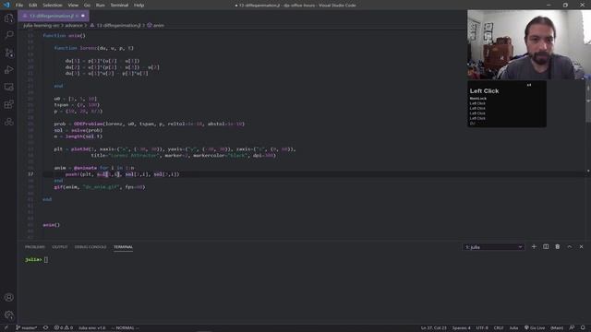Image resolution: width=591 pixels, height=332 pixels.
Task: Click the final anim() call line
Action: tap(52, 225)
